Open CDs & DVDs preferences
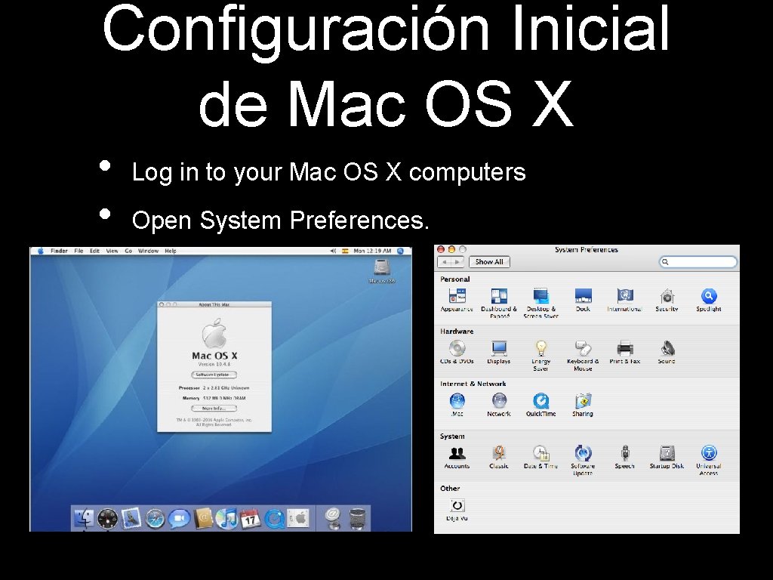 coord(457,352)
